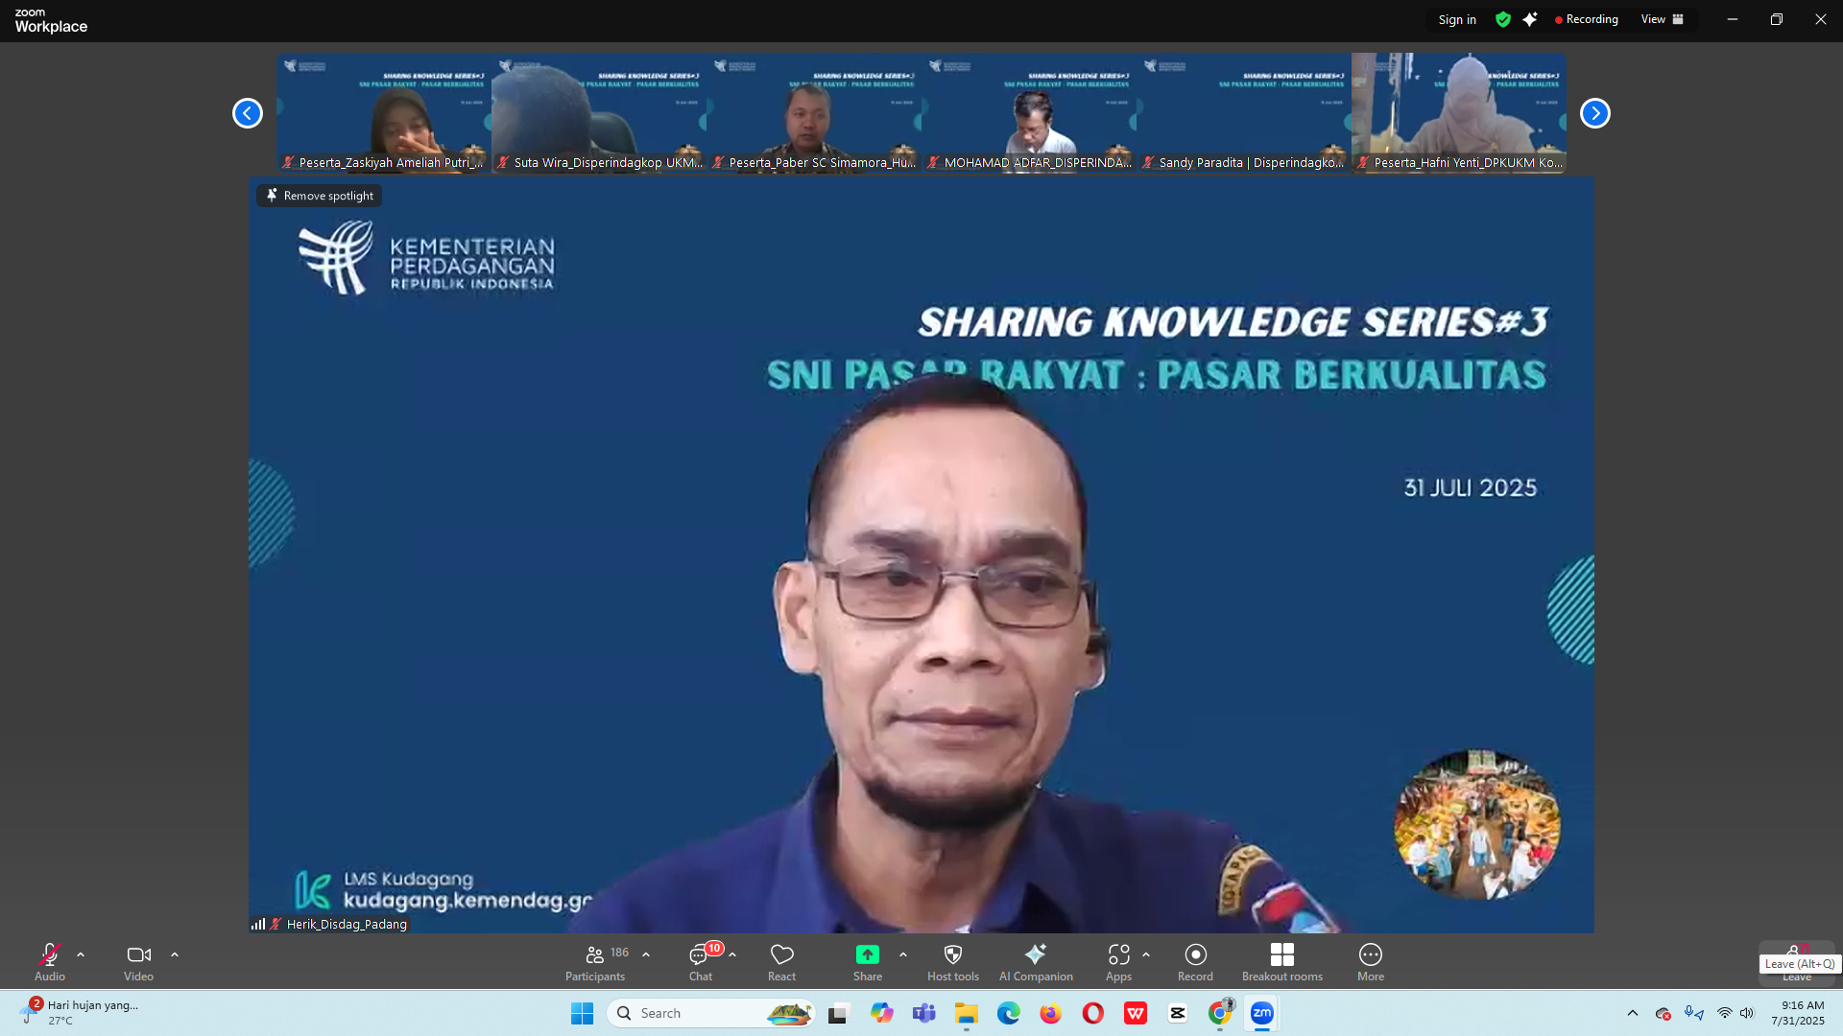Open CapCut from taskbar
Viewport: 1843px width, 1036px height.
point(1177,1013)
